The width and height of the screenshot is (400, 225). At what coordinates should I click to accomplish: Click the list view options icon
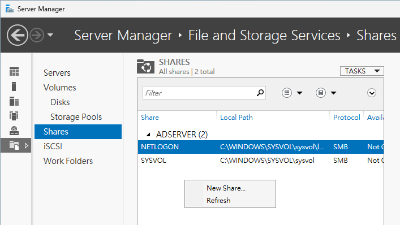point(287,93)
